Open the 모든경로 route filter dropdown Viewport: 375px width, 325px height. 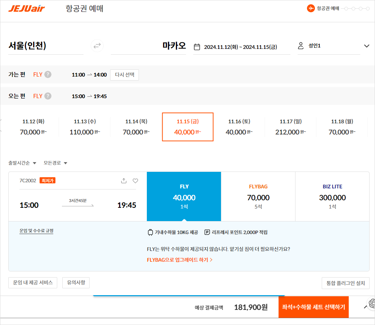[55, 163]
